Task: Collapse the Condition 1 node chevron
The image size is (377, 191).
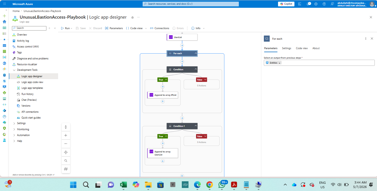Action: coord(196,126)
